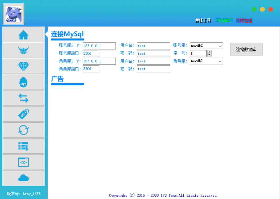The height and width of the screenshot is (199, 280).
Task: Click the swap arrows sidebar icon
Action: [x=24, y=98]
